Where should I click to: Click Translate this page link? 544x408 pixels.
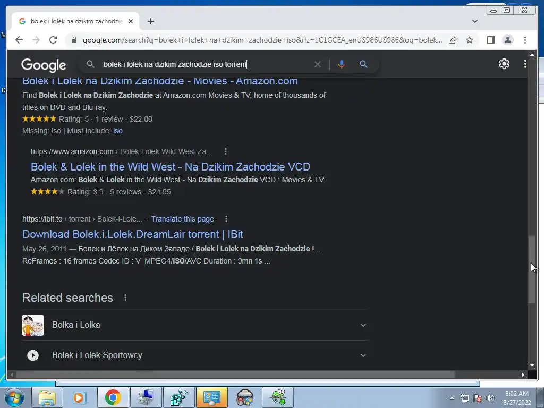point(183,219)
